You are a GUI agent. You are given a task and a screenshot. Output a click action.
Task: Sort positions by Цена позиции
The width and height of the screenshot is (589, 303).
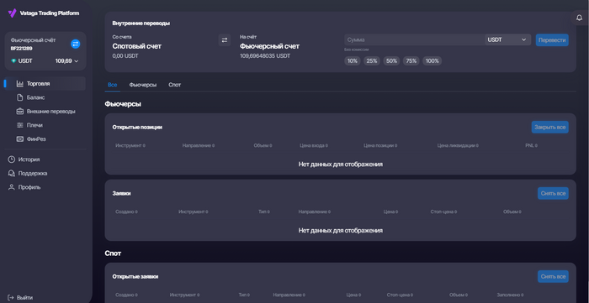click(380, 145)
